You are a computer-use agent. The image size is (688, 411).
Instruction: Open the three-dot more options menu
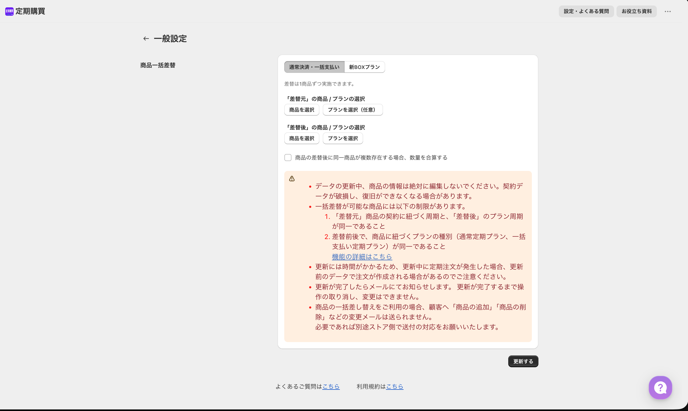click(668, 11)
